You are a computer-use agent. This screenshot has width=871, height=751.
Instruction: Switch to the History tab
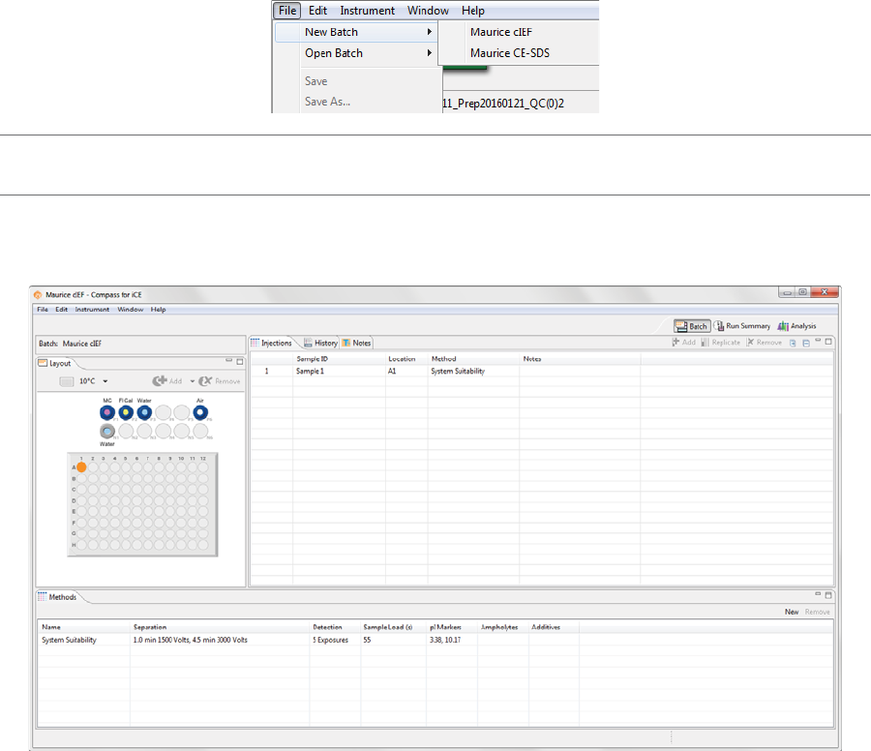(320, 343)
